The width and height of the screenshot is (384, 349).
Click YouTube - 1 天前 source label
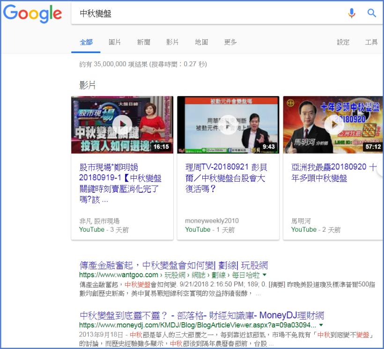[x=210, y=230]
